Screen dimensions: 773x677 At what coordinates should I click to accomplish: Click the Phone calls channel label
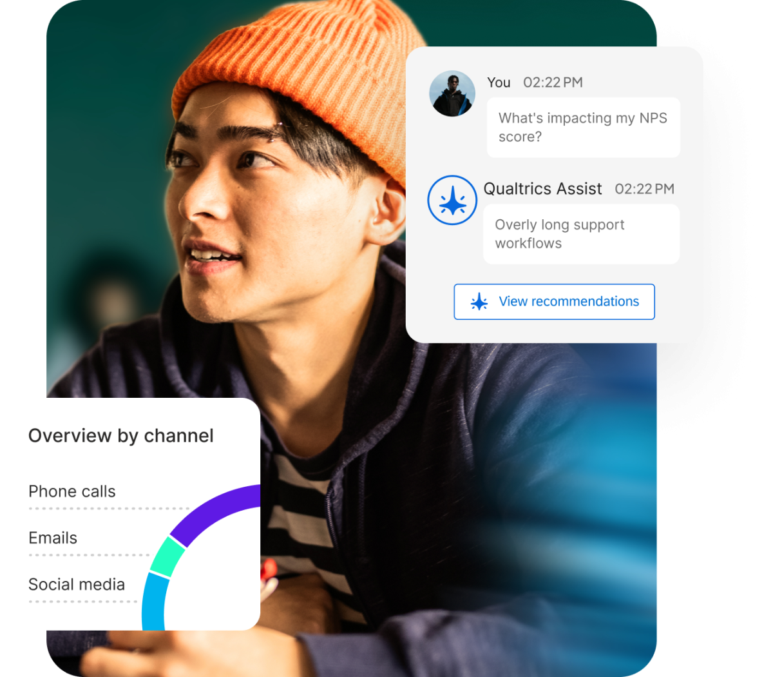(72, 491)
